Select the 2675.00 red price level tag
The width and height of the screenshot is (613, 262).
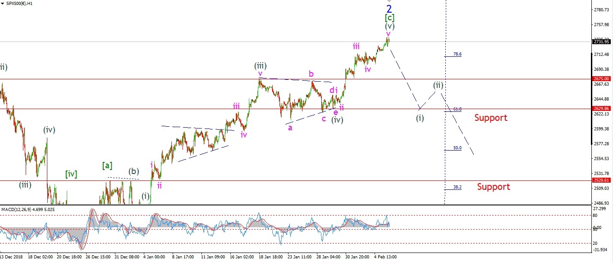pos(600,79)
